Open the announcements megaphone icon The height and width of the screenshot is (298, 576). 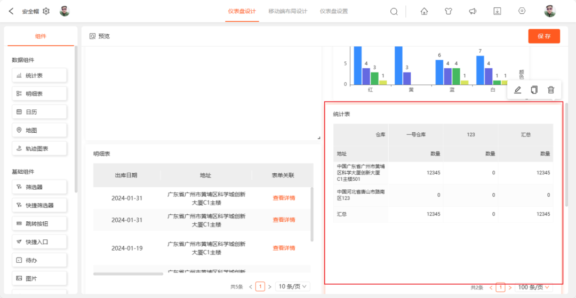(473, 11)
